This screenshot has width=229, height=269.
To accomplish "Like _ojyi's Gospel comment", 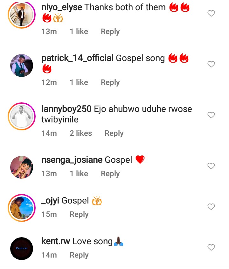I will [211, 207].
